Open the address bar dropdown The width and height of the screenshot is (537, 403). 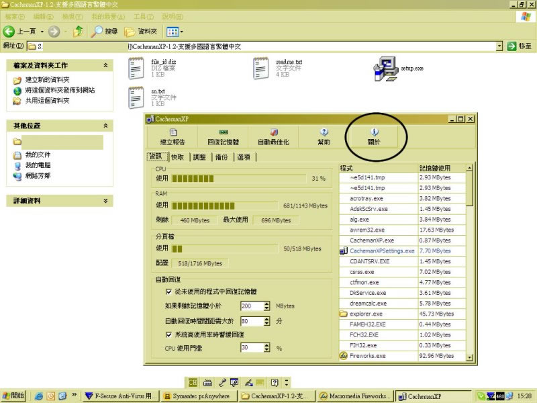tap(499, 46)
